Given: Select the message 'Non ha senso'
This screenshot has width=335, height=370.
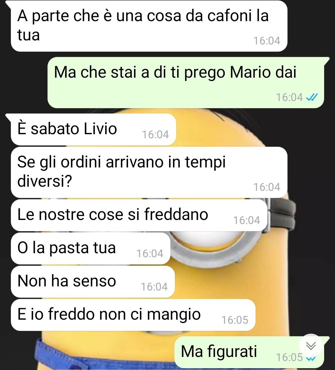Looking at the screenshot, I should pos(92,281).
